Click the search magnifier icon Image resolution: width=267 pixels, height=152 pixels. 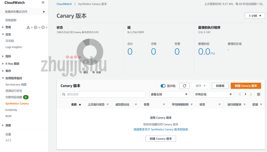64,94
